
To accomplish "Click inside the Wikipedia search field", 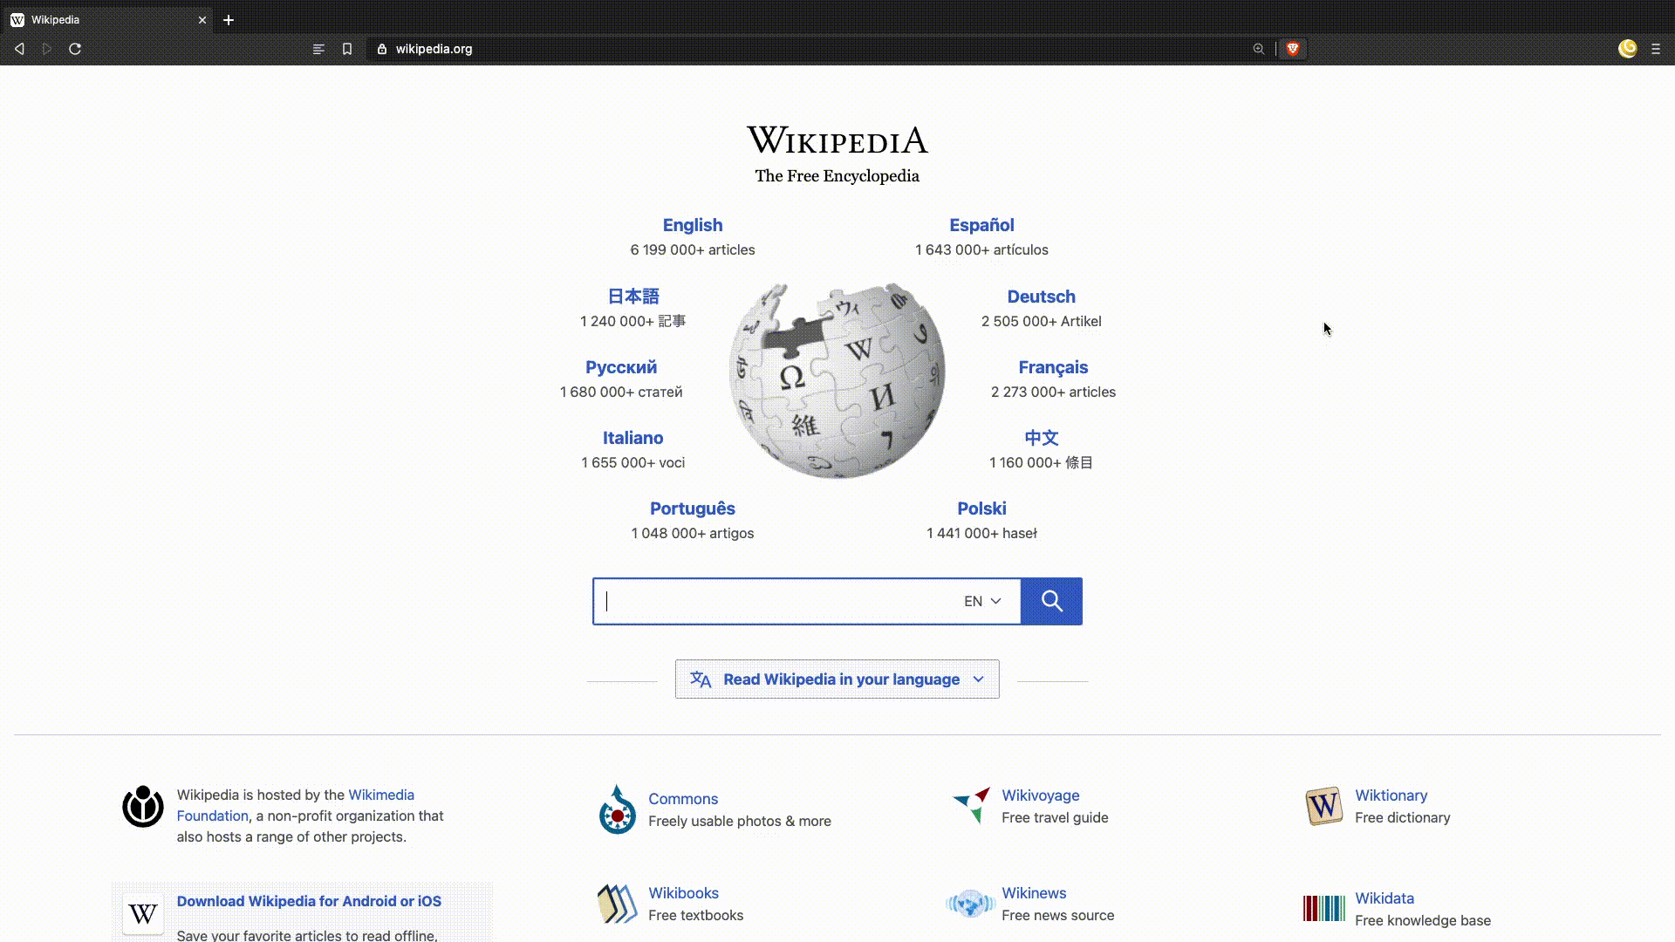I will coord(776,601).
